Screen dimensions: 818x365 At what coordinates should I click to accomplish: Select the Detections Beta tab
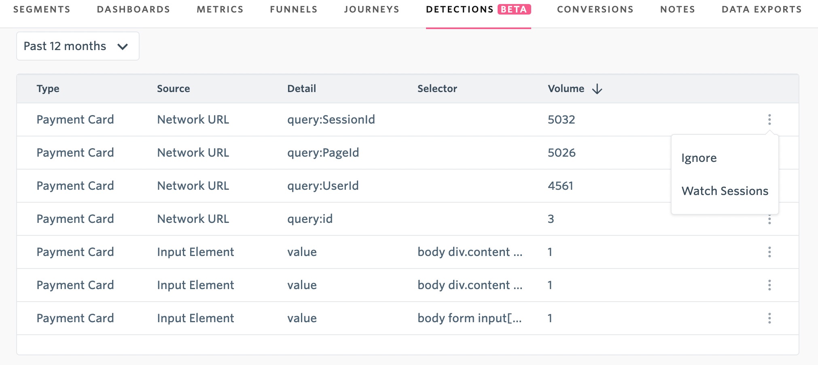click(x=478, y=9)
